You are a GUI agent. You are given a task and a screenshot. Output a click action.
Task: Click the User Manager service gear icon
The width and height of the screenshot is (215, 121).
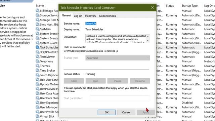pos(37,107)
